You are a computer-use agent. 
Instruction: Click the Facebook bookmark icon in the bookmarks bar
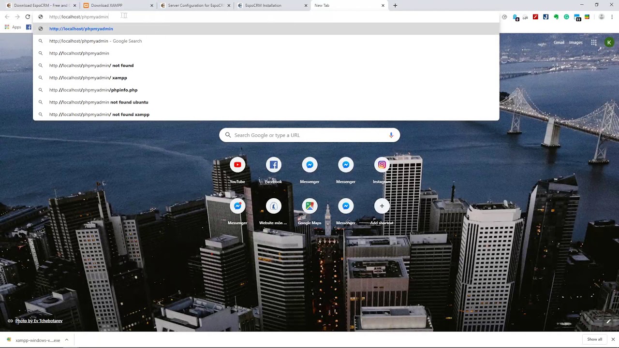(29, 27)
